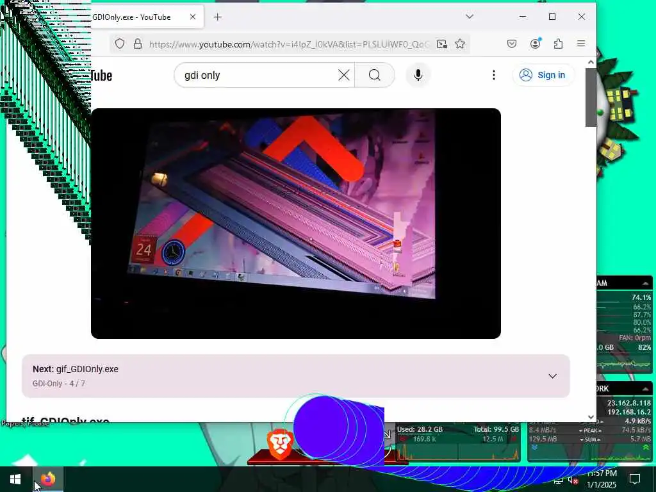
Task: Click the vertical scrollbar thumb
Action: tap(591, 97)
